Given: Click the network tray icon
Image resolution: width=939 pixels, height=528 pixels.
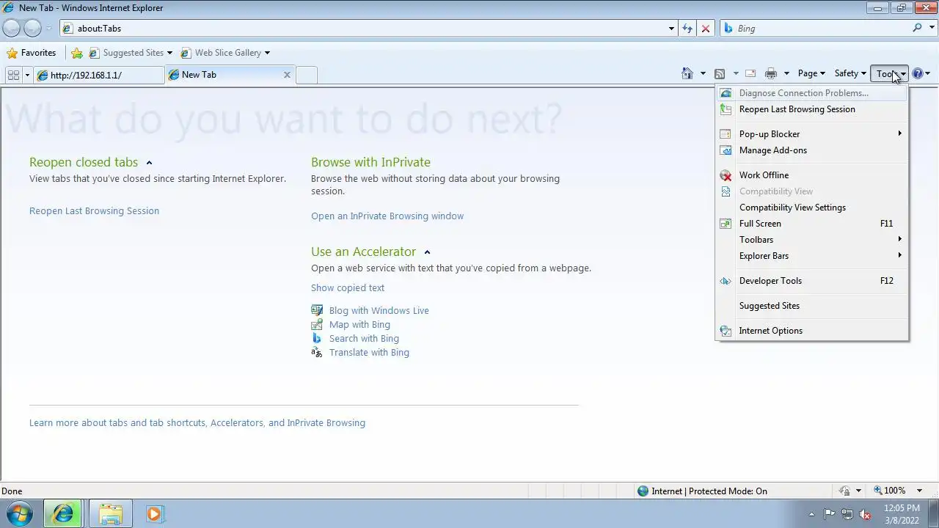Looking at the screenshot, I should (x=847, y=514).
